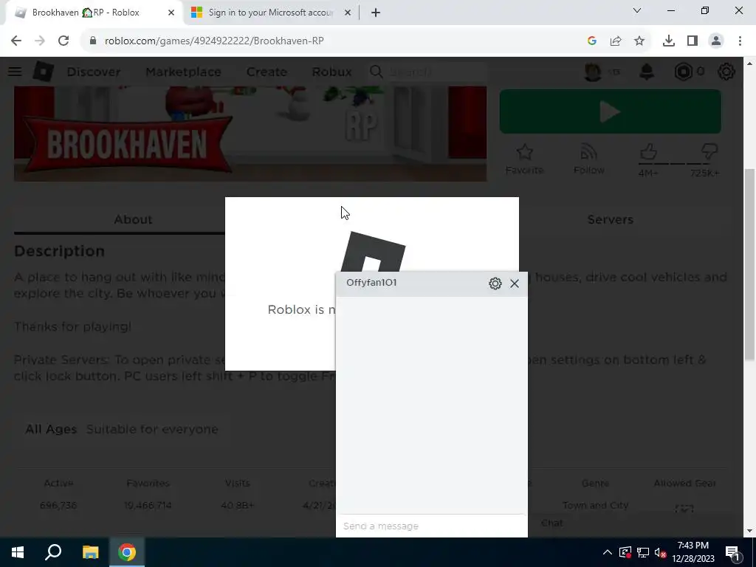This screenshot has width=756, height=567.
Task: Open Roblox notifications bell
Action: coord(647,72)
